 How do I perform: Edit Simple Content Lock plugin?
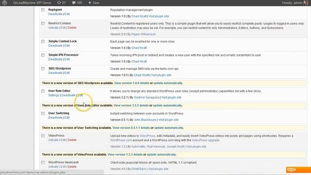(x=67, y=46)
